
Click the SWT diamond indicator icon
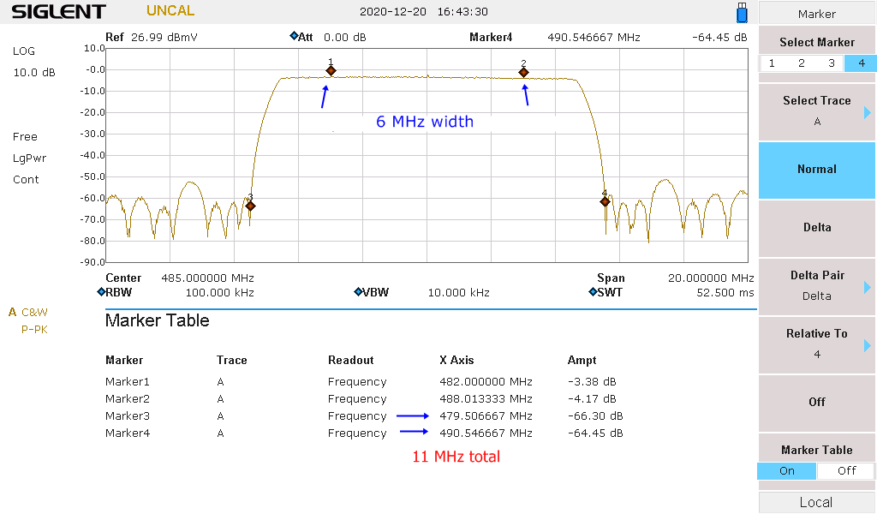pyautogui.click(x=593, y=292)
